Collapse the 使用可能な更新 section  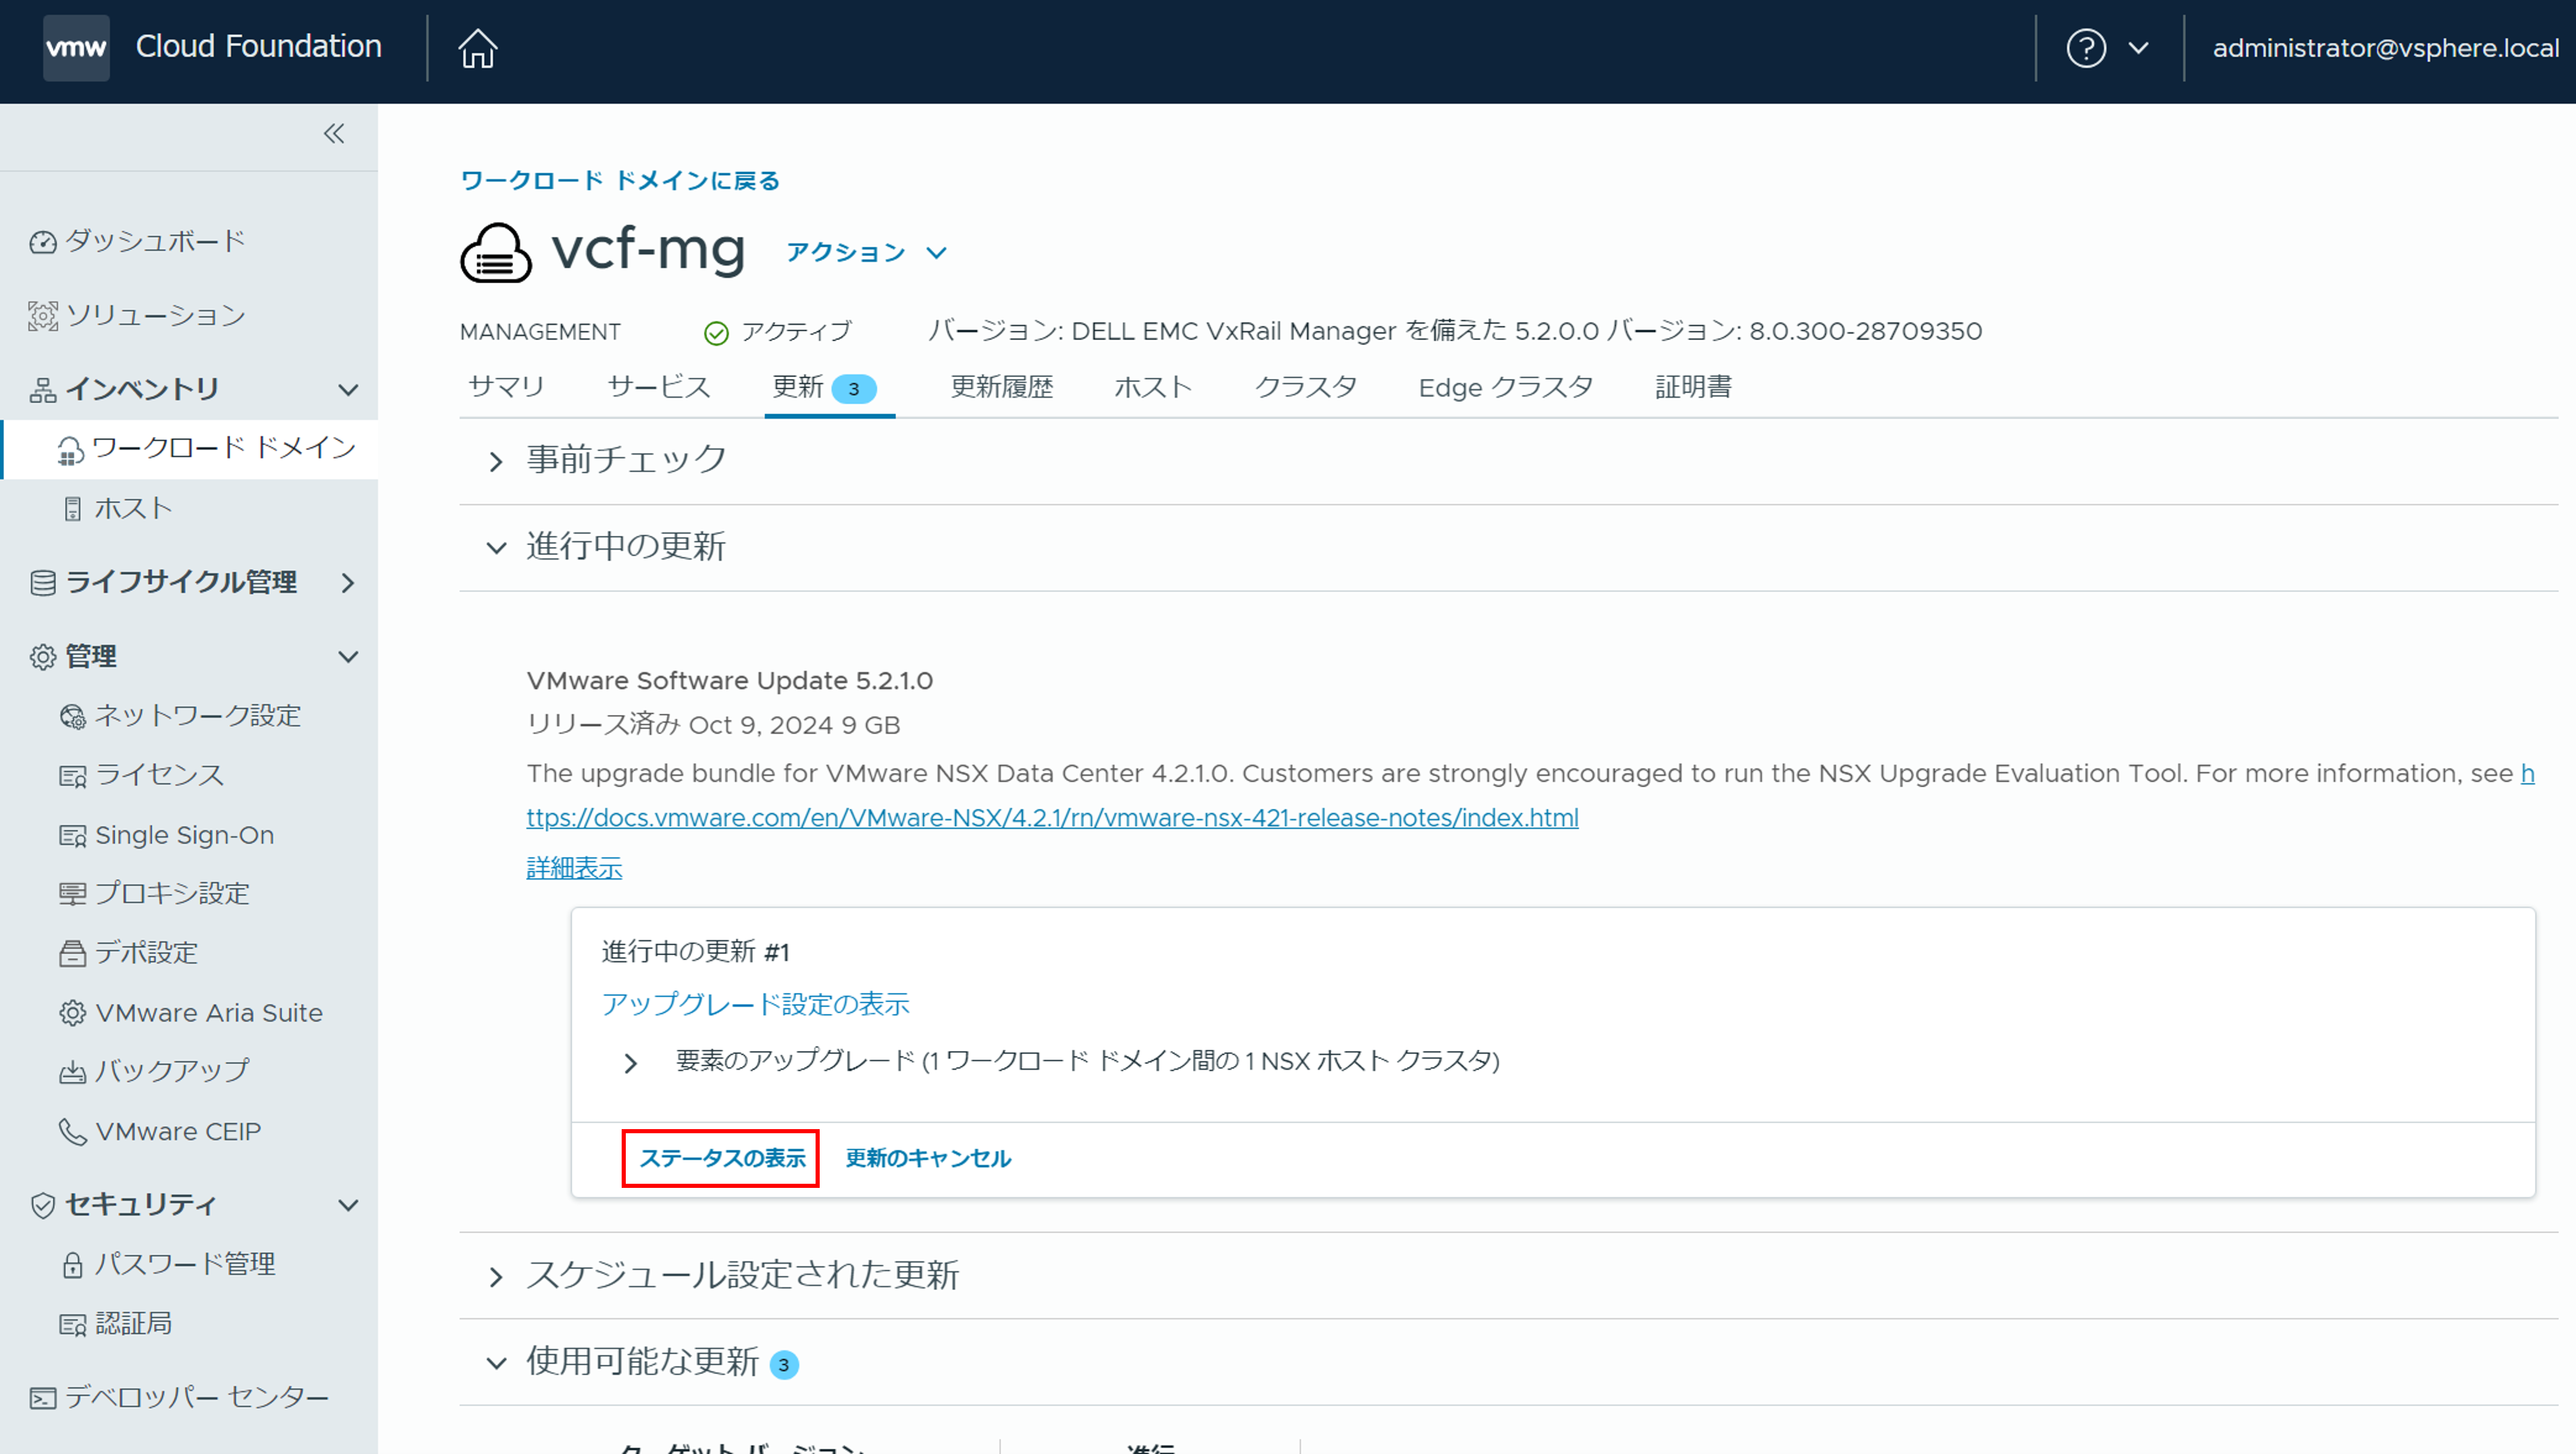point(496,1364)
